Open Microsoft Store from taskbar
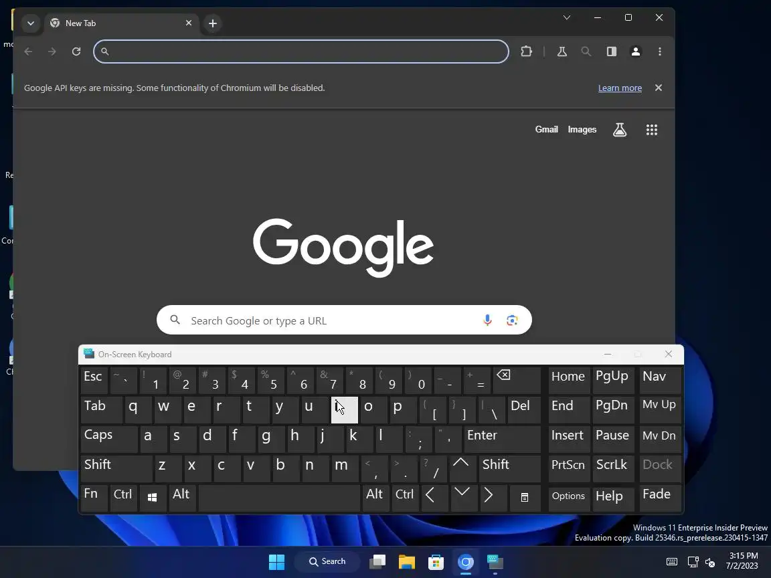This screenshot has height=578, width=771. tap(436, 562)
